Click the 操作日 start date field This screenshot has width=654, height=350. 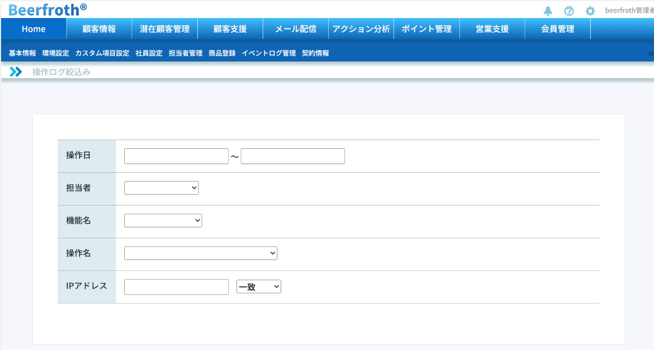click(x=176, y=156)
